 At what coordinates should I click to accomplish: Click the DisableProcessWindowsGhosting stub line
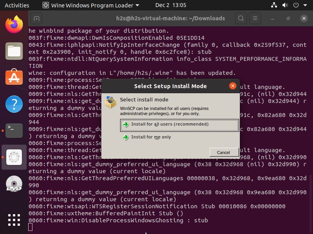[118, 220]
